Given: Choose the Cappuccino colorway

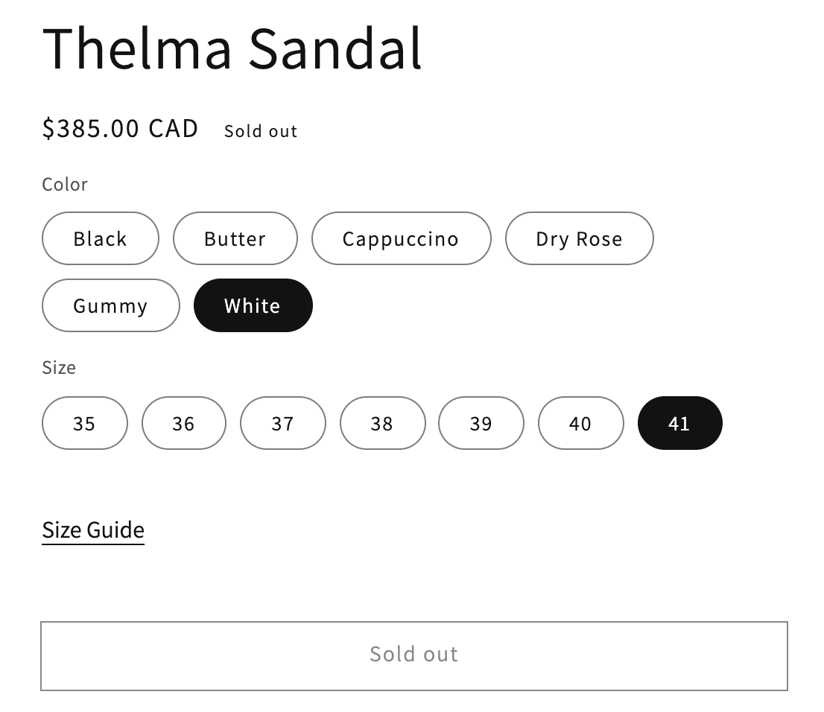Looking at the screenshot, I should point(401,238).
